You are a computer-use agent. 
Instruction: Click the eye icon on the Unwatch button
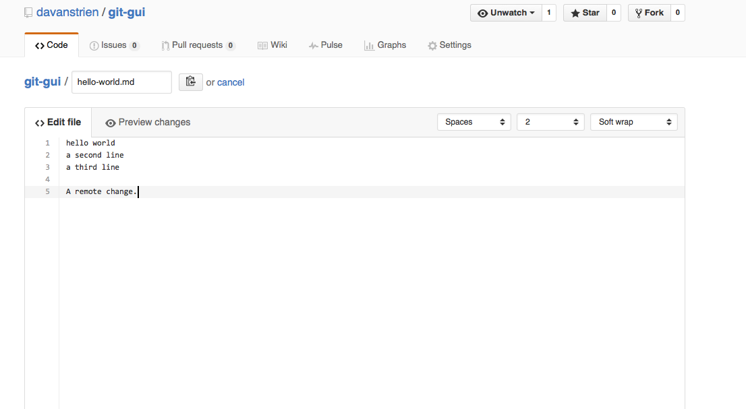483,12
